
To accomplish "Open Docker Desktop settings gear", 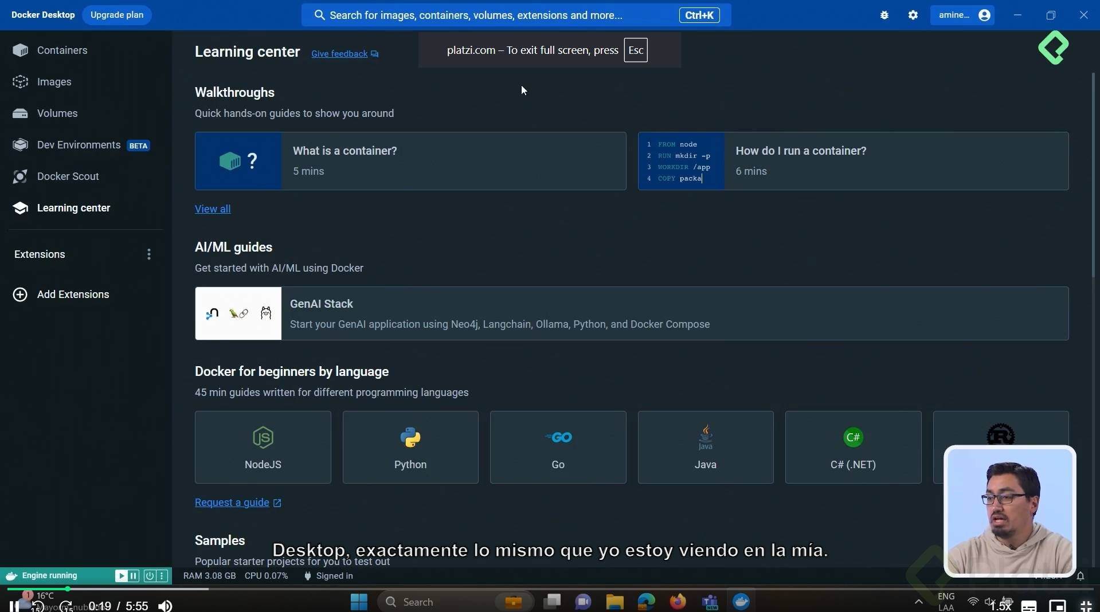I will [x=913, y=15].
